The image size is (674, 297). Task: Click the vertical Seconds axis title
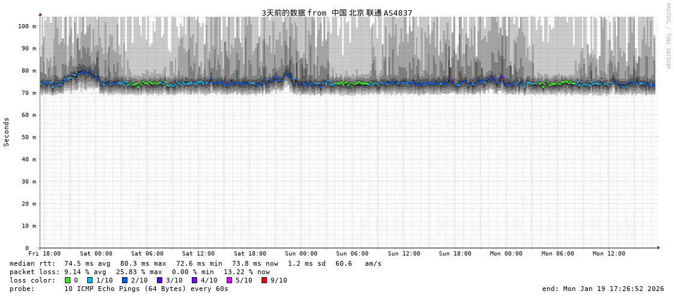click(x=7, y=132)
